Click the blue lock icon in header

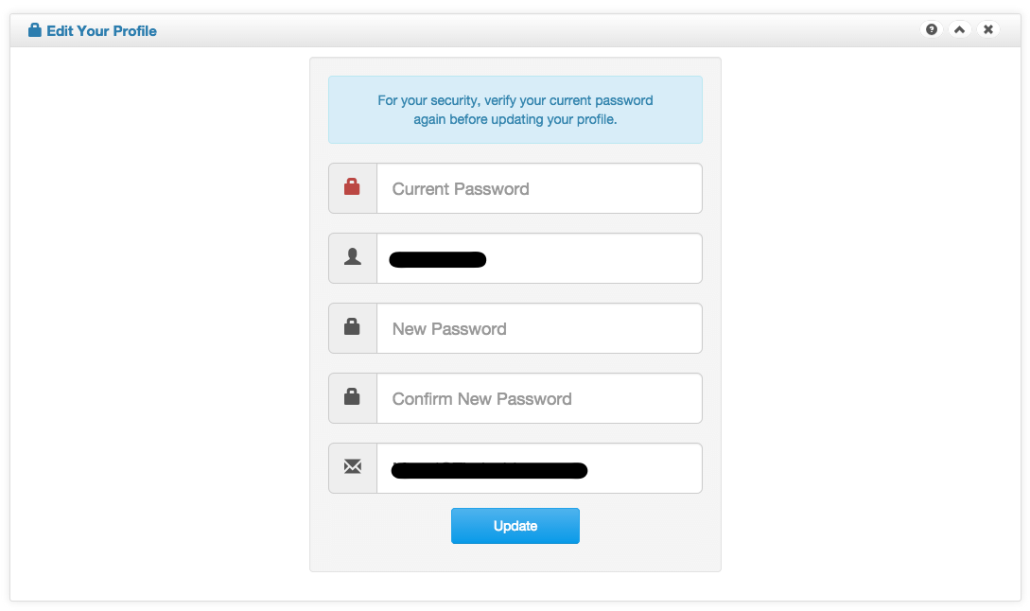pyautogui.click(x=35, y=30)
